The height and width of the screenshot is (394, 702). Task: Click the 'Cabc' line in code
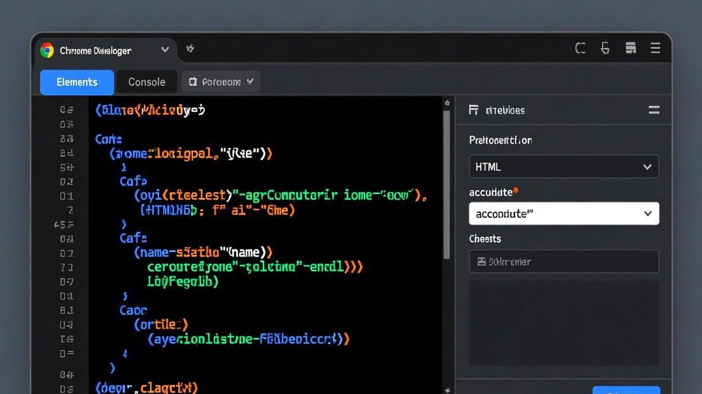click(x=133, y=310)
